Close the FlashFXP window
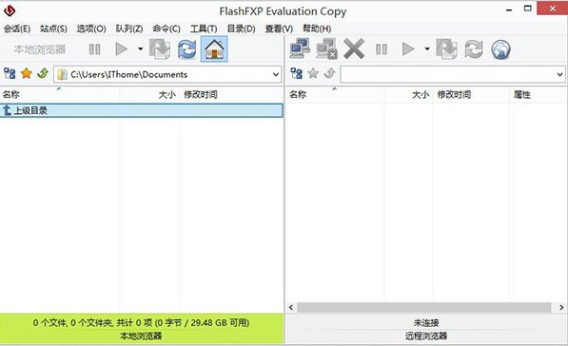Screen dimensions: 568x346 [553, 9]
